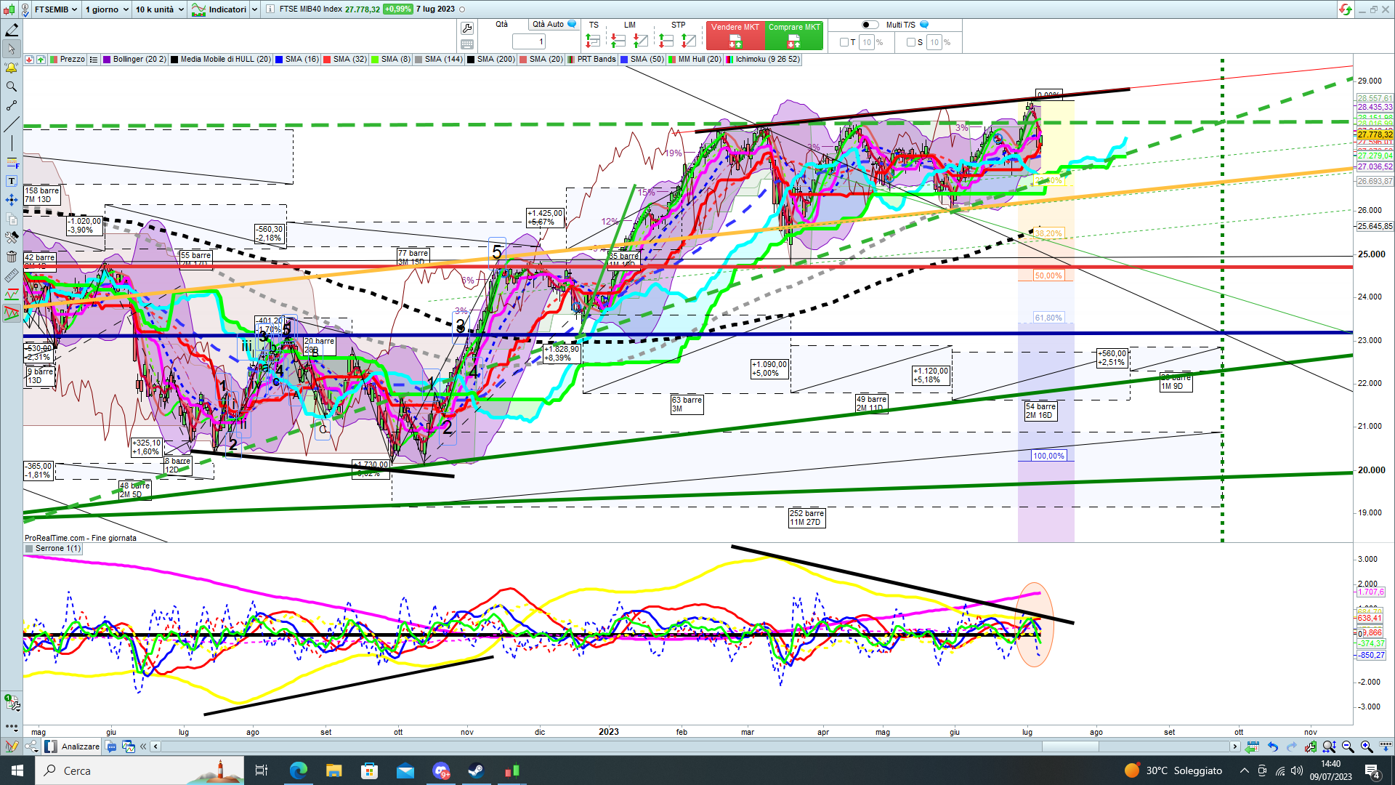Click the refresh sync arrows icon
Image resolution: width=1395 pixels, height=785 pixels.
[x=1346, y=9]
